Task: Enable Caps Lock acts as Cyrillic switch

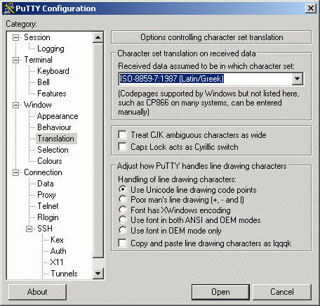Action: click(122, 147)
